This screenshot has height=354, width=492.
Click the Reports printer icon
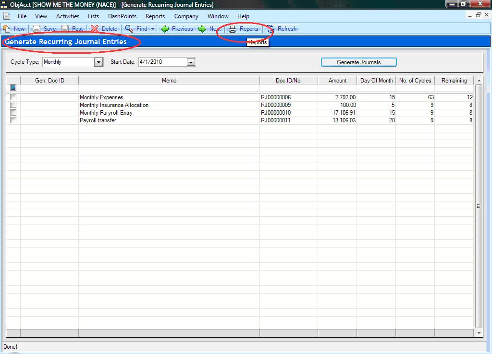[x=233, y=29]
